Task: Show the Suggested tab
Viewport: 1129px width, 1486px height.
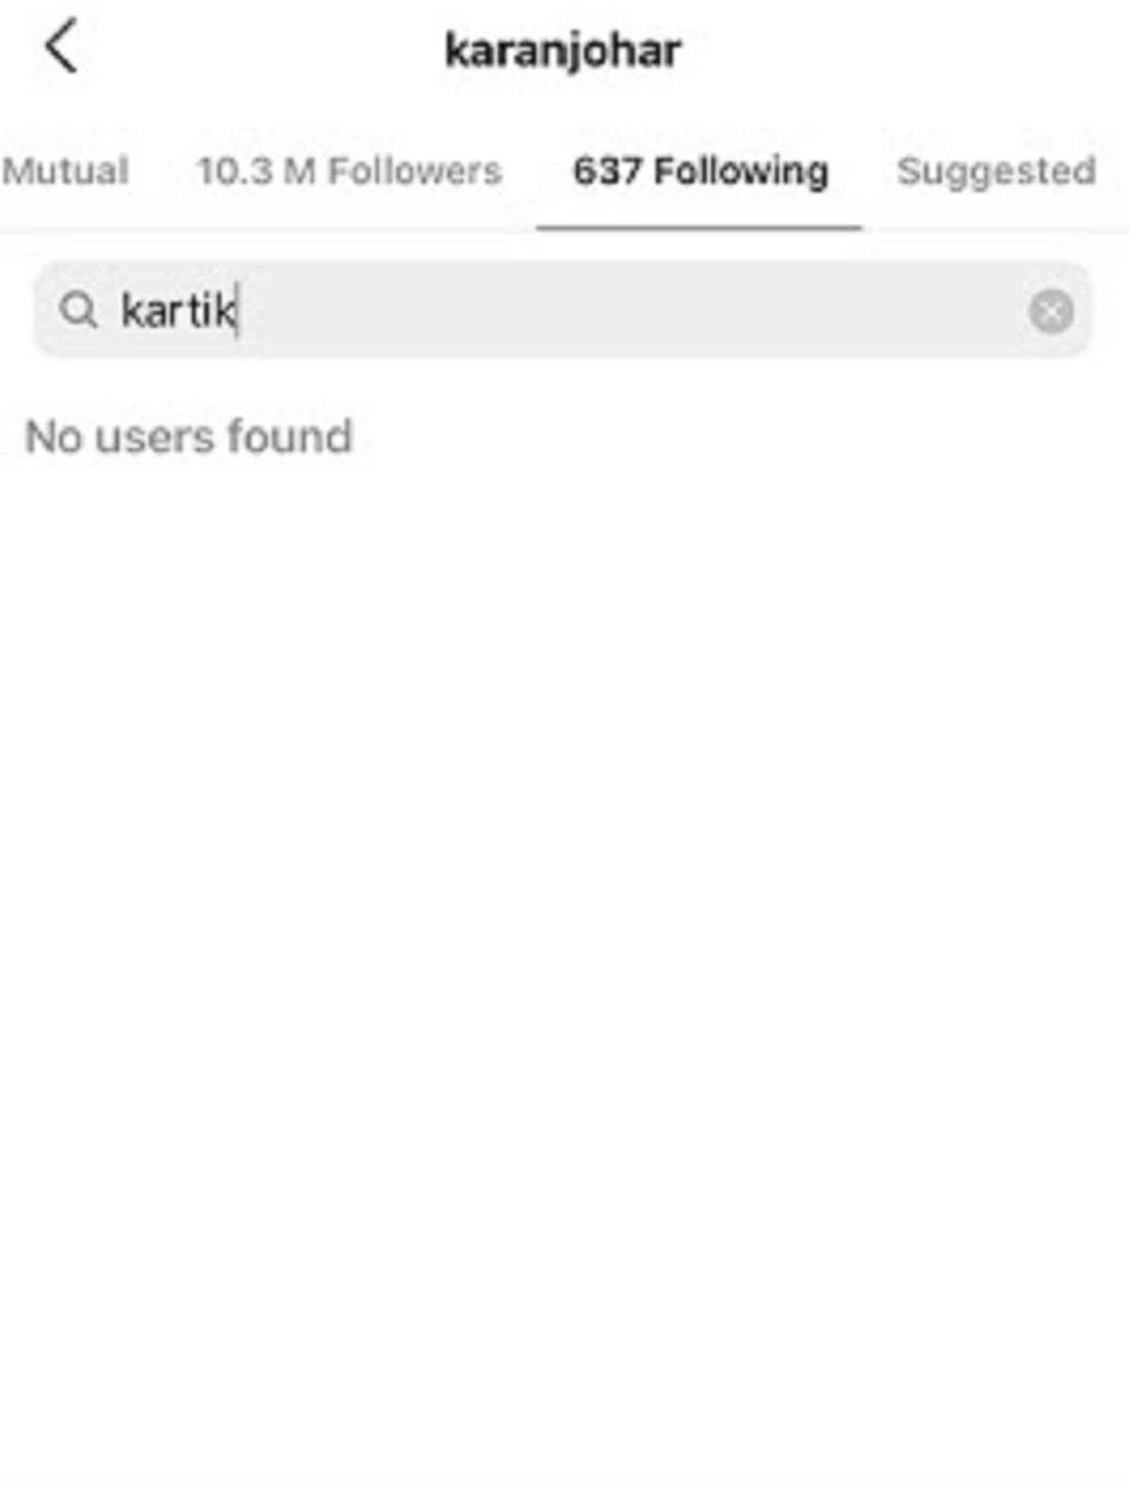Action: pyautogui.click(x=996, y=171)
